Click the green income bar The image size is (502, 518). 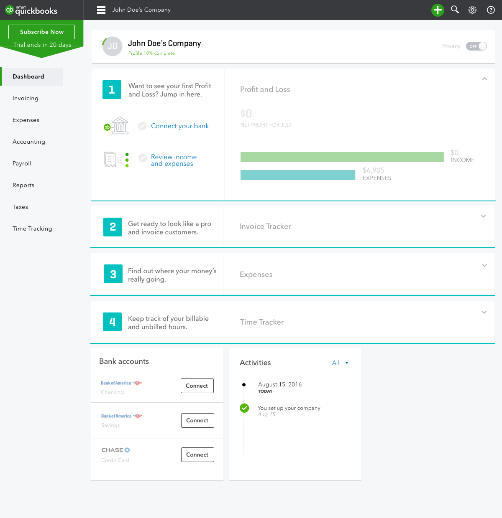coord(342,157)
